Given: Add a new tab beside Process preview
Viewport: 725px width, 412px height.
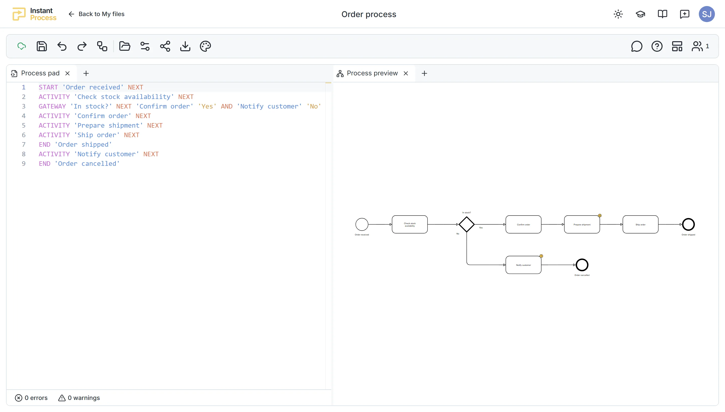Looking at the screenshot, I should coord(424,73).
